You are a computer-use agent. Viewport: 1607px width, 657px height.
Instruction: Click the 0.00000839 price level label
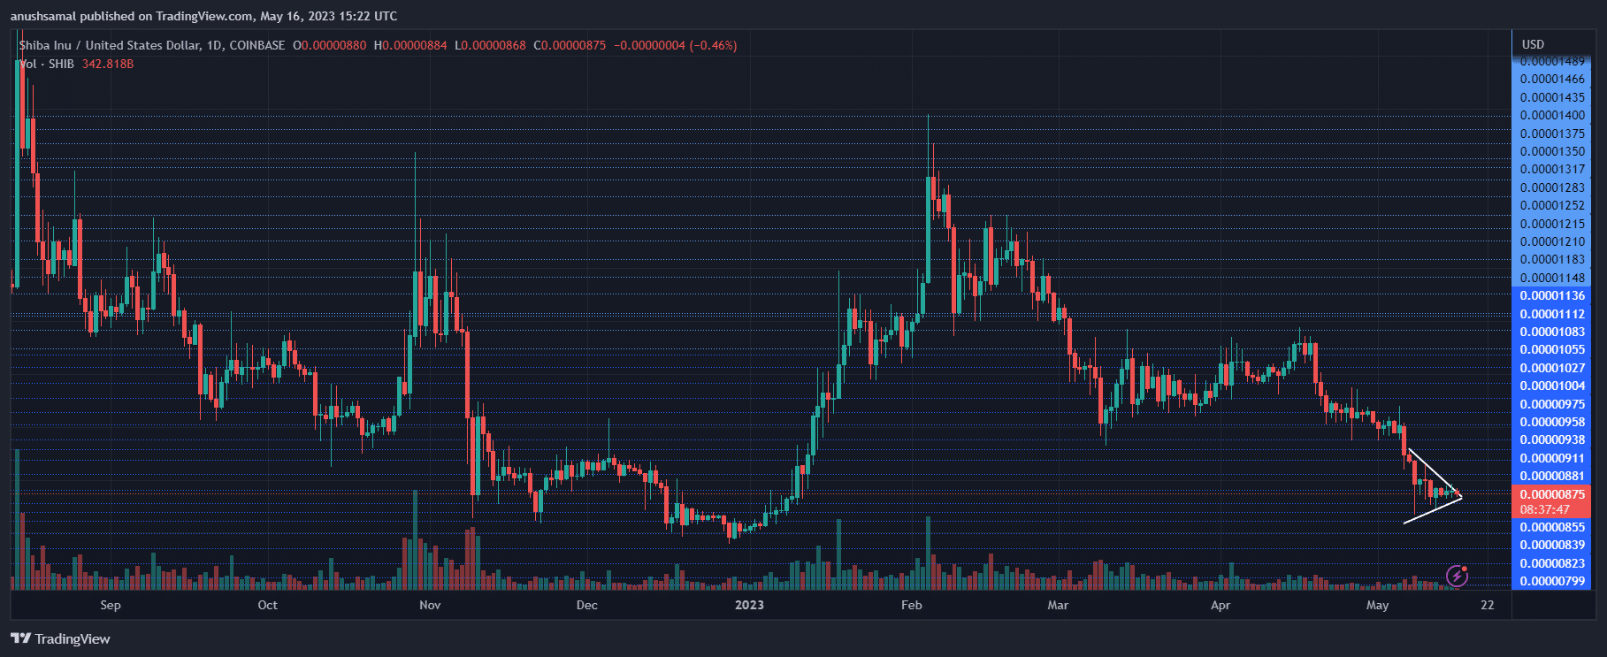click(x=1552, y=545)
